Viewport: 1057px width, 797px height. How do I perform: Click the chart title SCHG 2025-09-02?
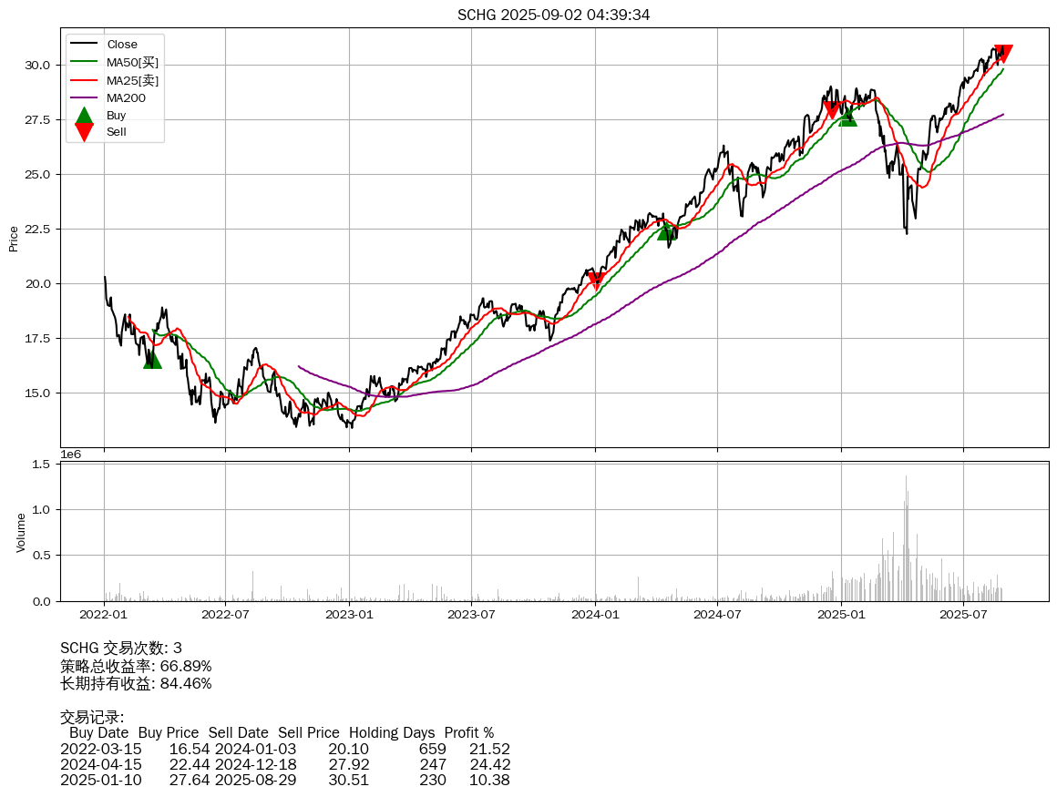pos(553,15)
